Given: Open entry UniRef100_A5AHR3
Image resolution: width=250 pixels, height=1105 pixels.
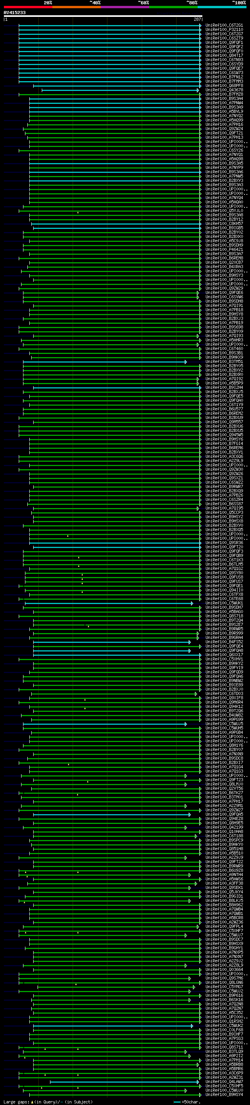Looking at the screenshot, I should pos(224,340).
